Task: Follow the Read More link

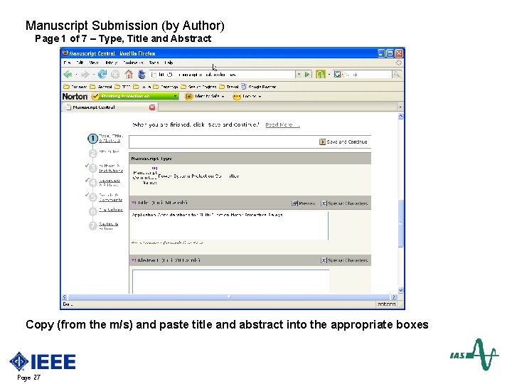Action: (x=282, y=124)
